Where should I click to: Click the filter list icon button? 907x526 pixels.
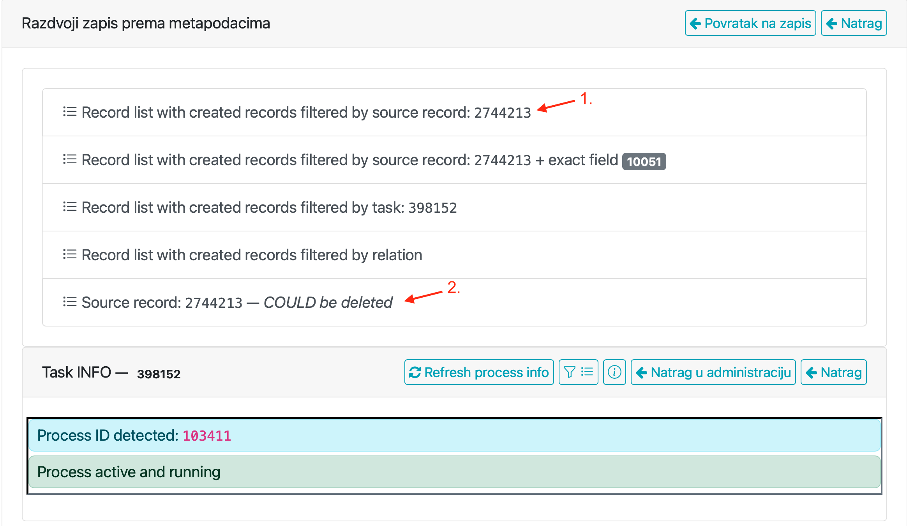click(x=578, y=372)
